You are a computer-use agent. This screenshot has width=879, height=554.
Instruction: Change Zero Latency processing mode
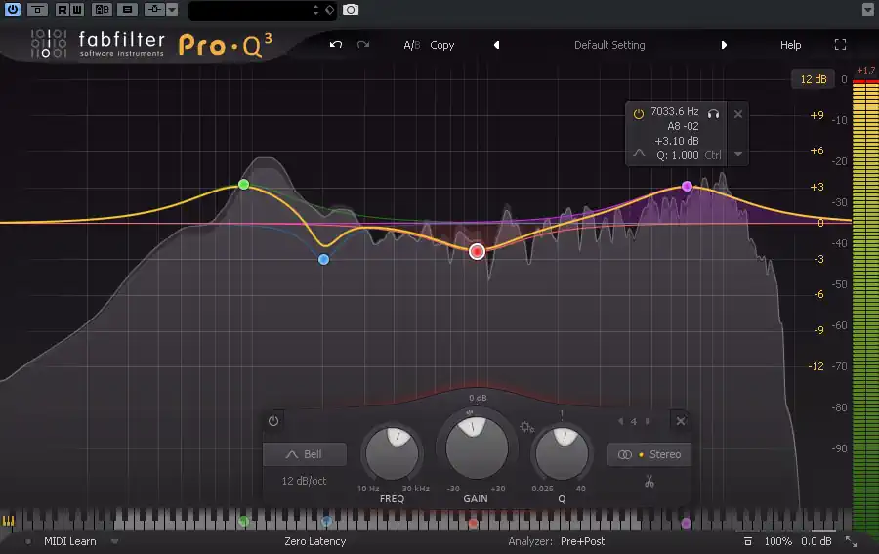(x=315, y=541)
